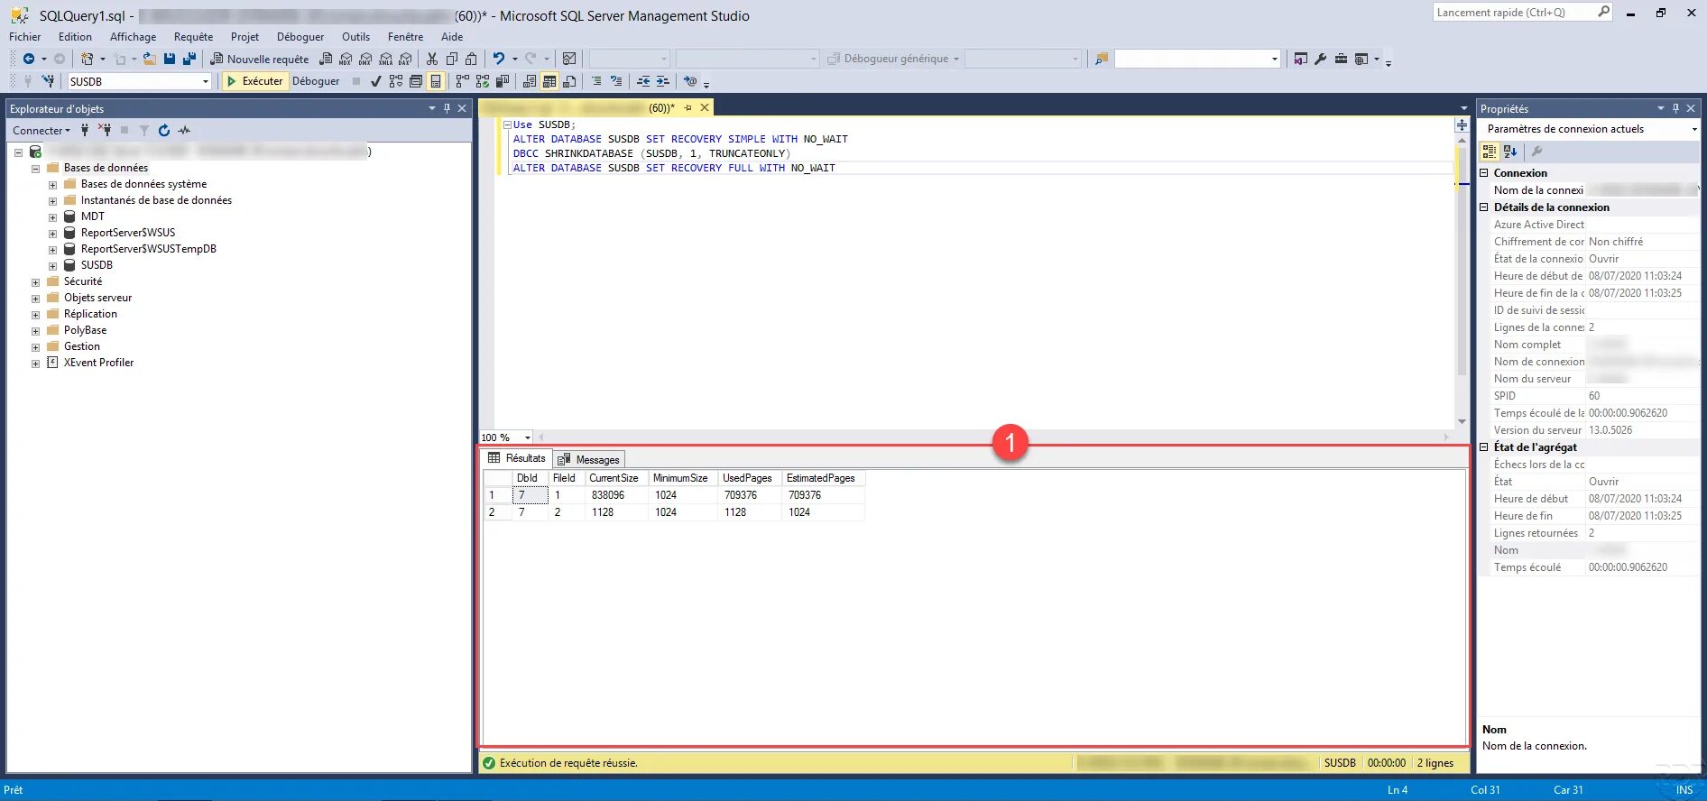
Task: Select results to file mode
Action: point(570,81)
